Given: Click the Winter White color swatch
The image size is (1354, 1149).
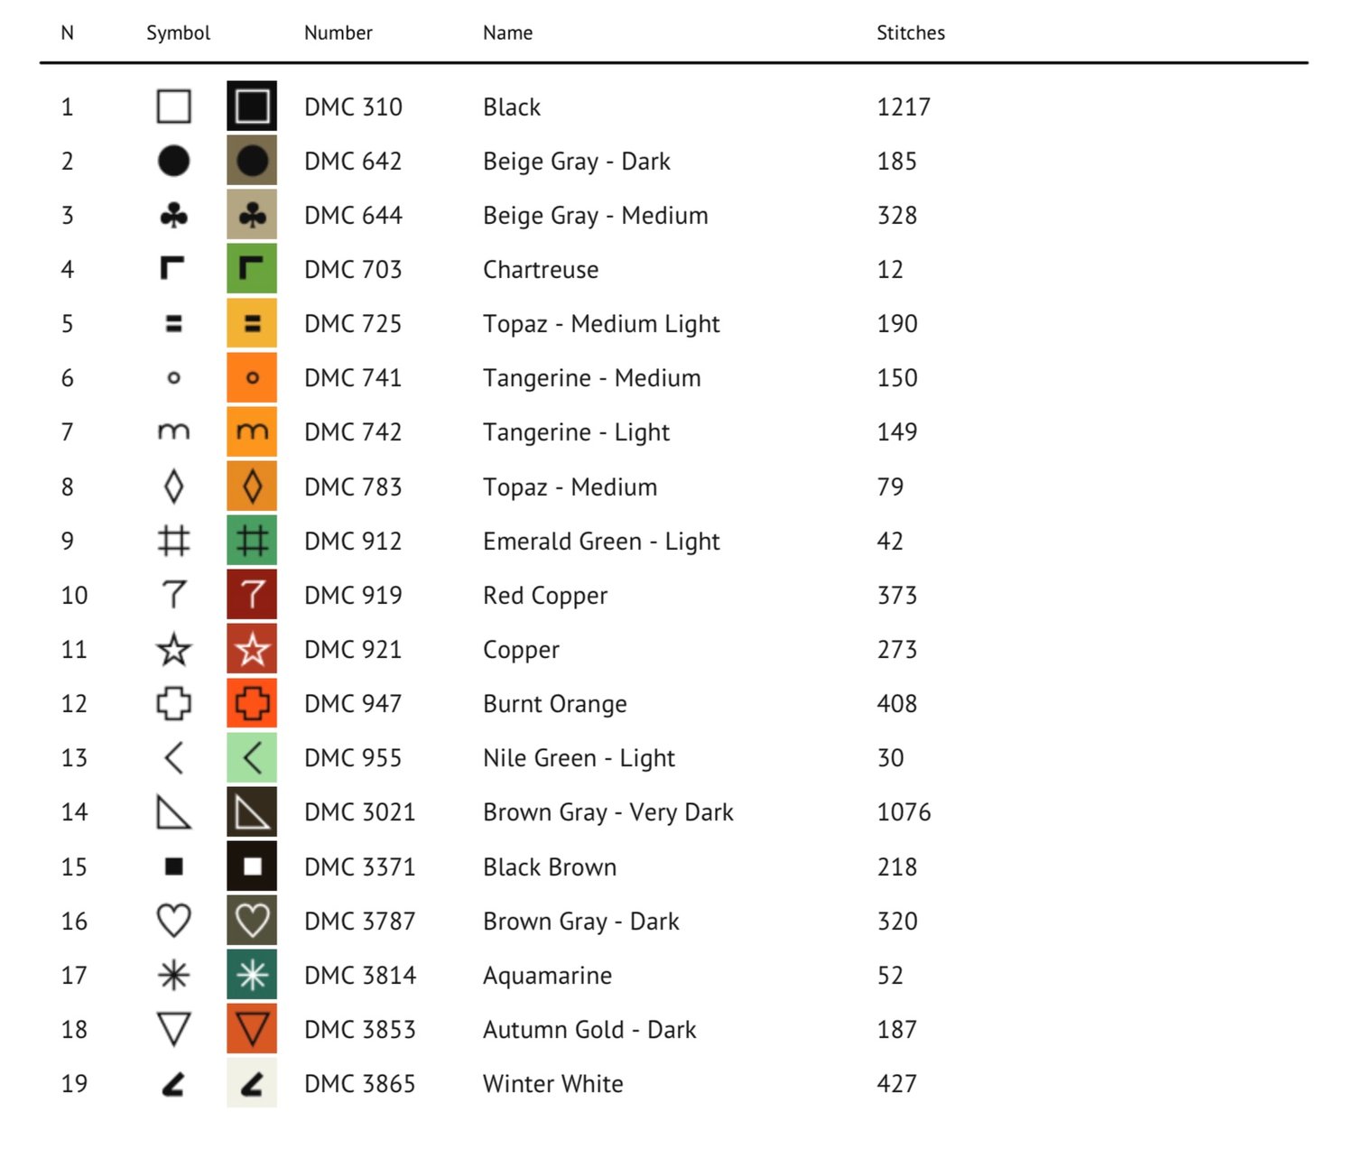Looking at the screenshot, I should pos(252,1083).
